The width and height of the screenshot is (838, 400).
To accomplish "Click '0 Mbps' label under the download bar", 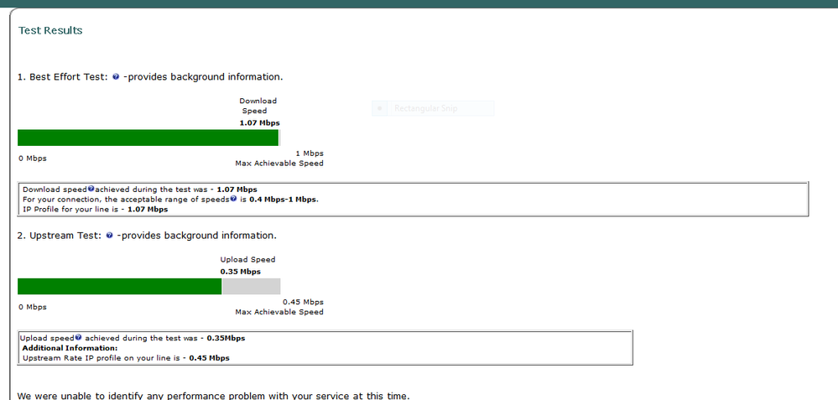I will click(x=33, y=158).
